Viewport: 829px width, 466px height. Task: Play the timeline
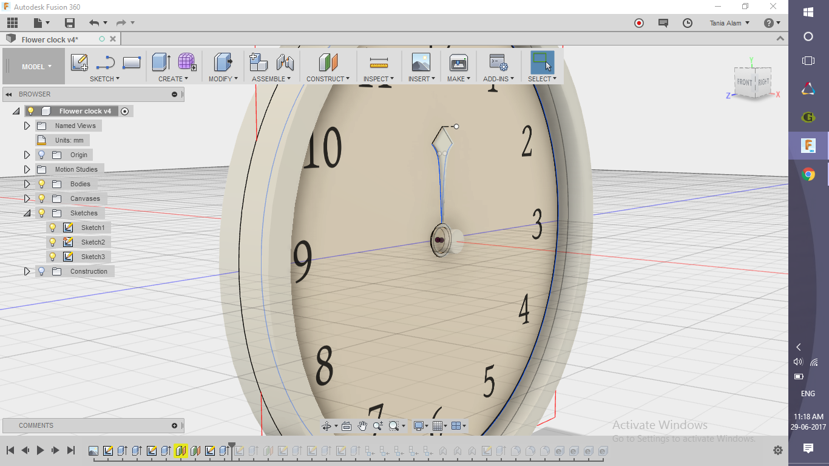41,450
